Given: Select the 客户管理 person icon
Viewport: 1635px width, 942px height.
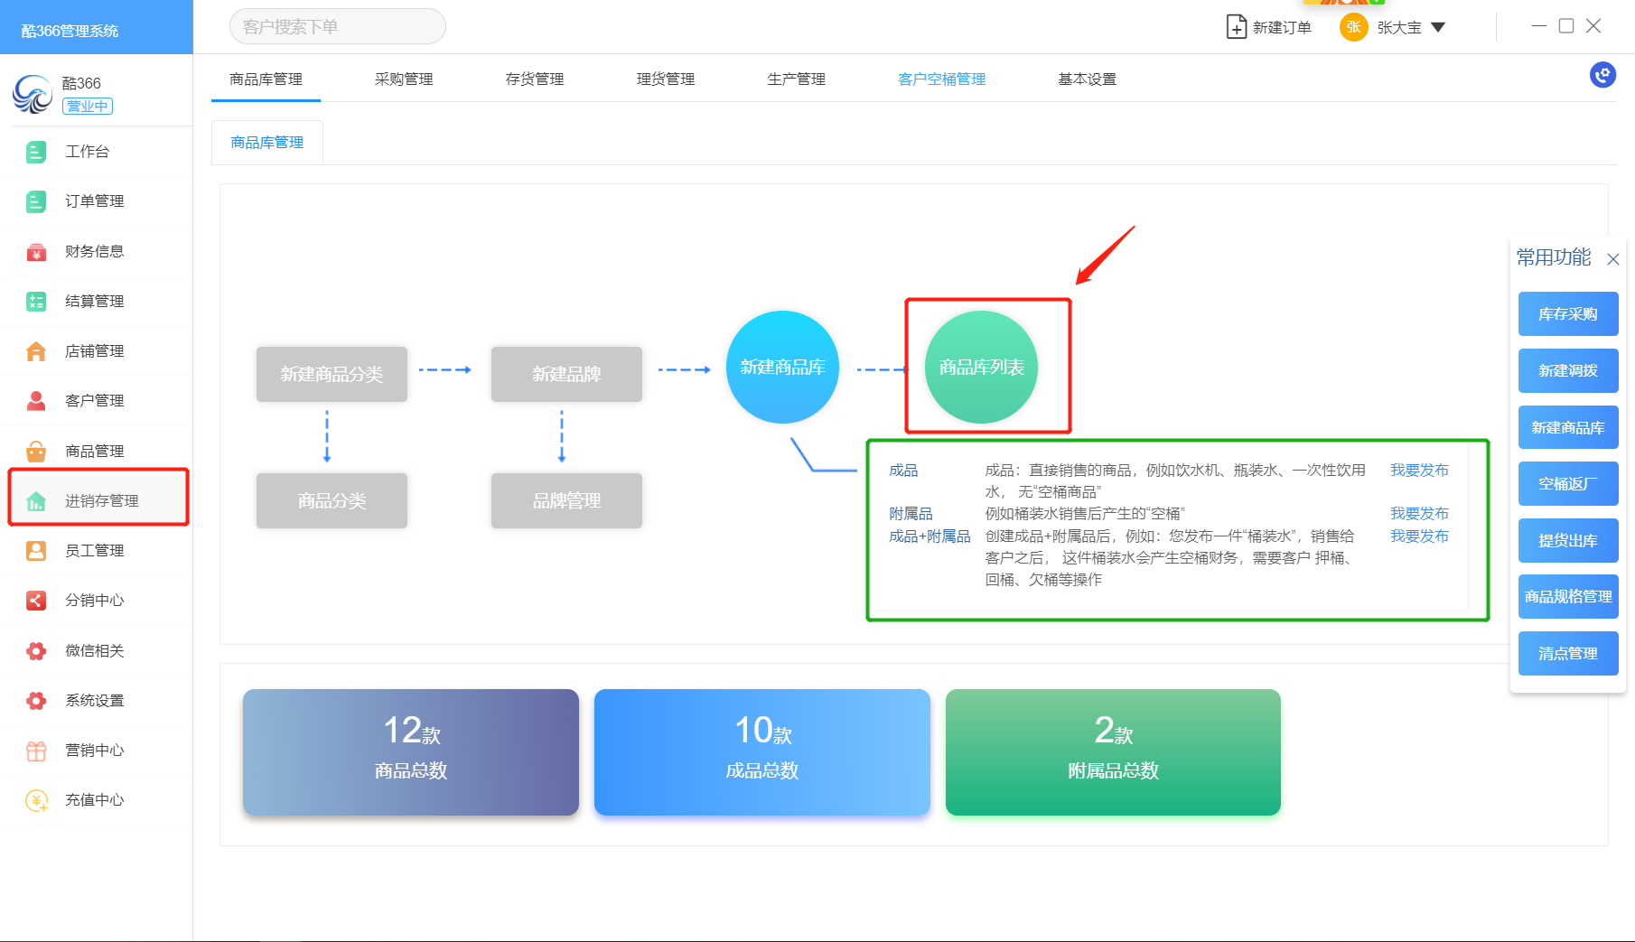Looking at the screenshot, I should pyautogui.click(x=36, y=401).
